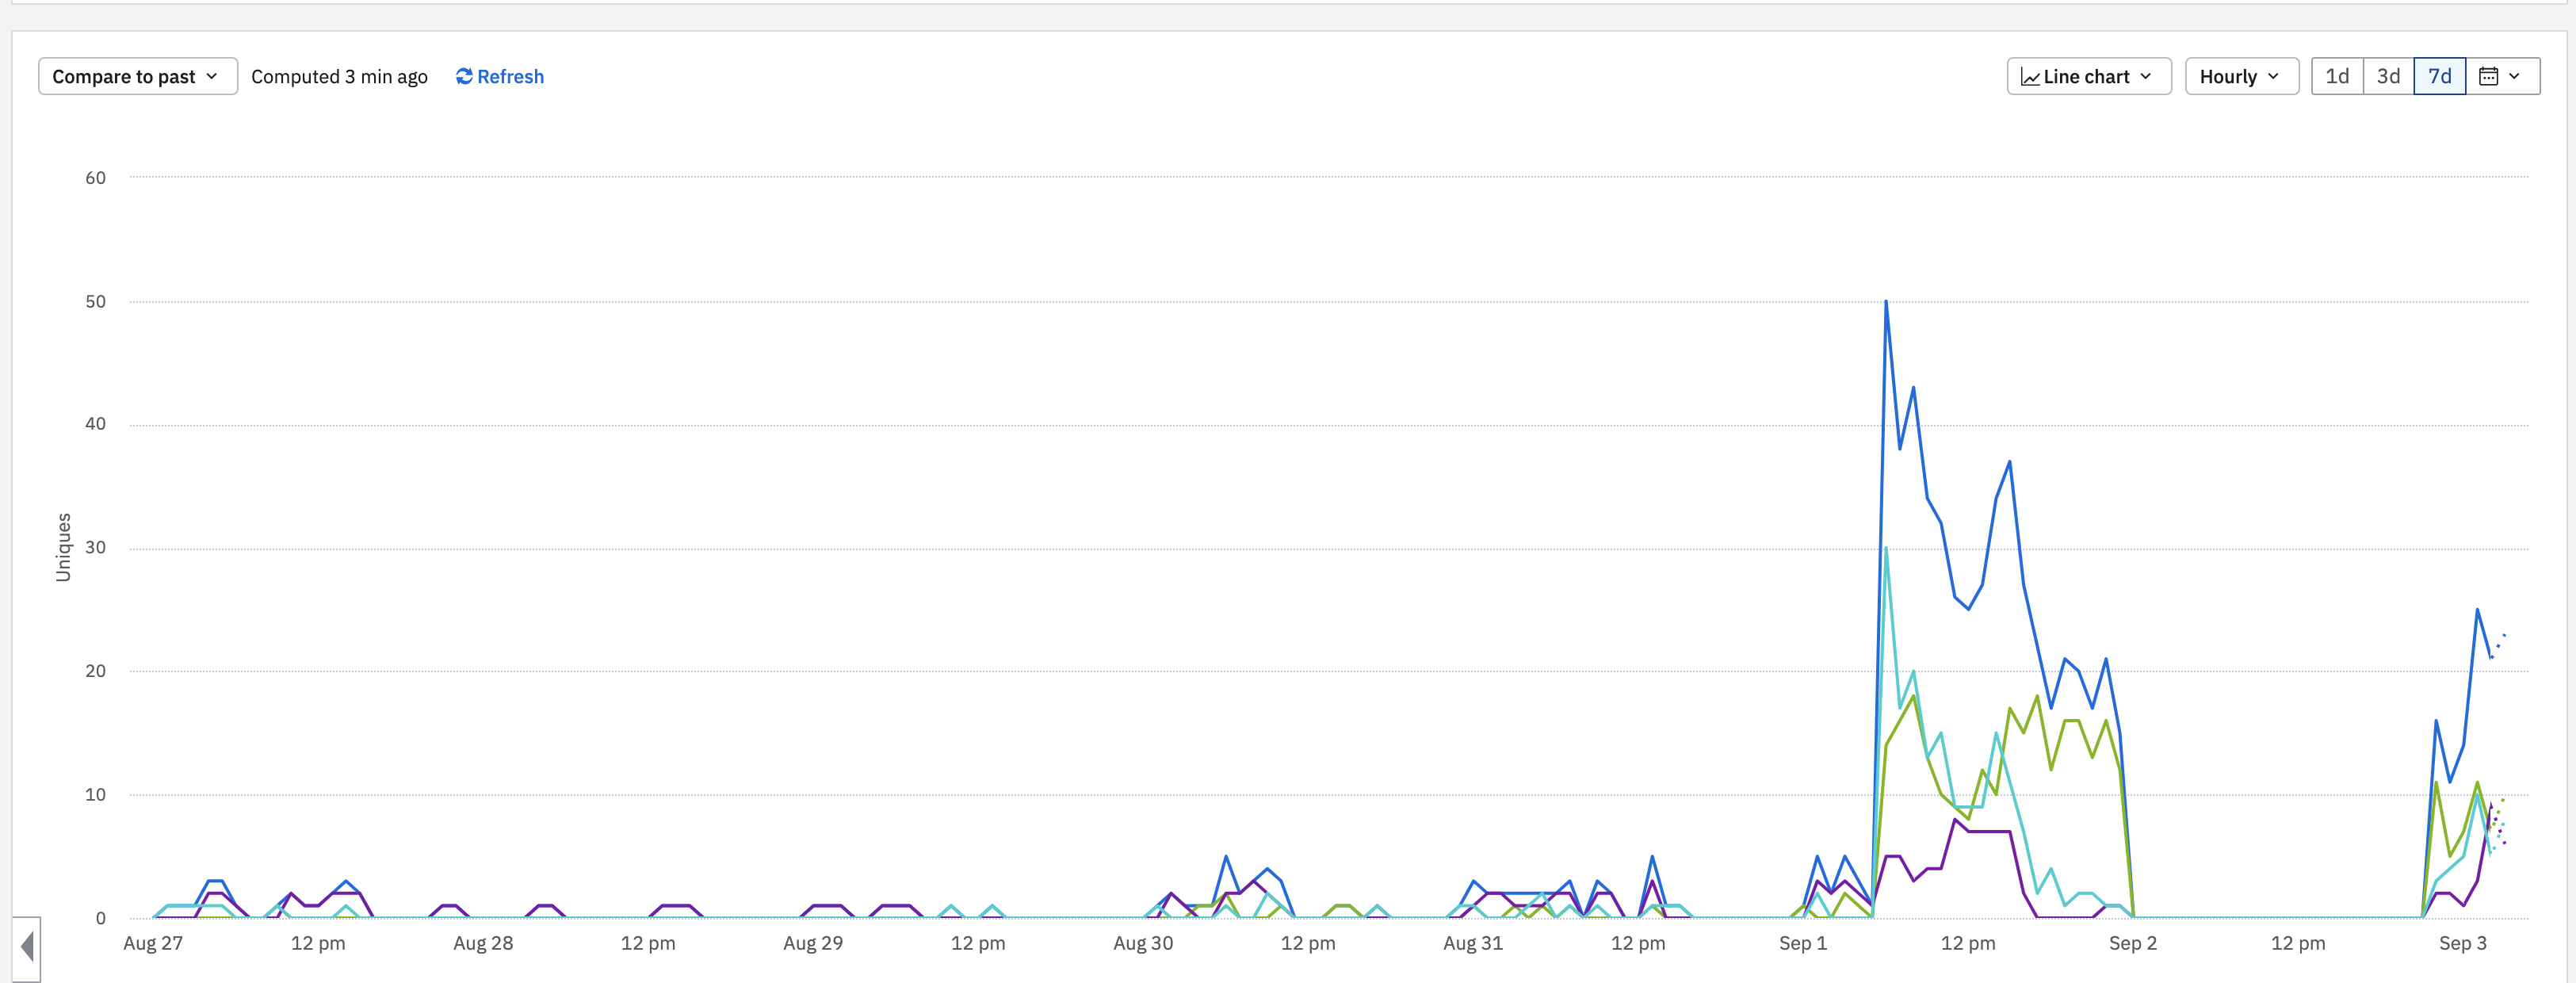Click the chevron on Hourly selector
This screenshot has height=983, width=2576.
(2273, 77)
